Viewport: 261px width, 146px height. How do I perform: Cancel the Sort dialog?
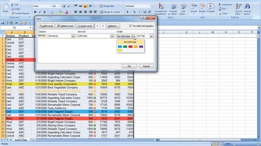click(x=146, y=66)
